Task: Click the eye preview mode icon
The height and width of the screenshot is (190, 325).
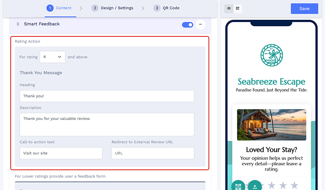Action: (x=229, y=8)
